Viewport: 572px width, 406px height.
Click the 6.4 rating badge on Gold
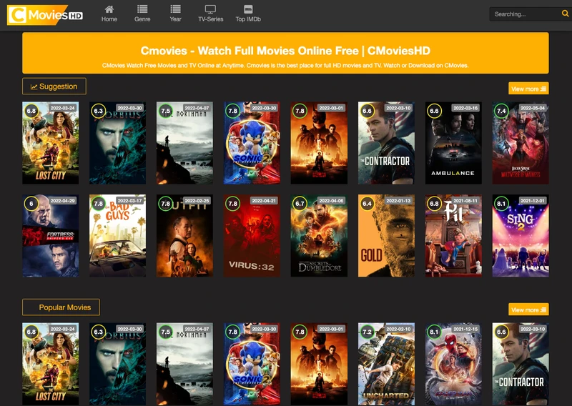367,204
